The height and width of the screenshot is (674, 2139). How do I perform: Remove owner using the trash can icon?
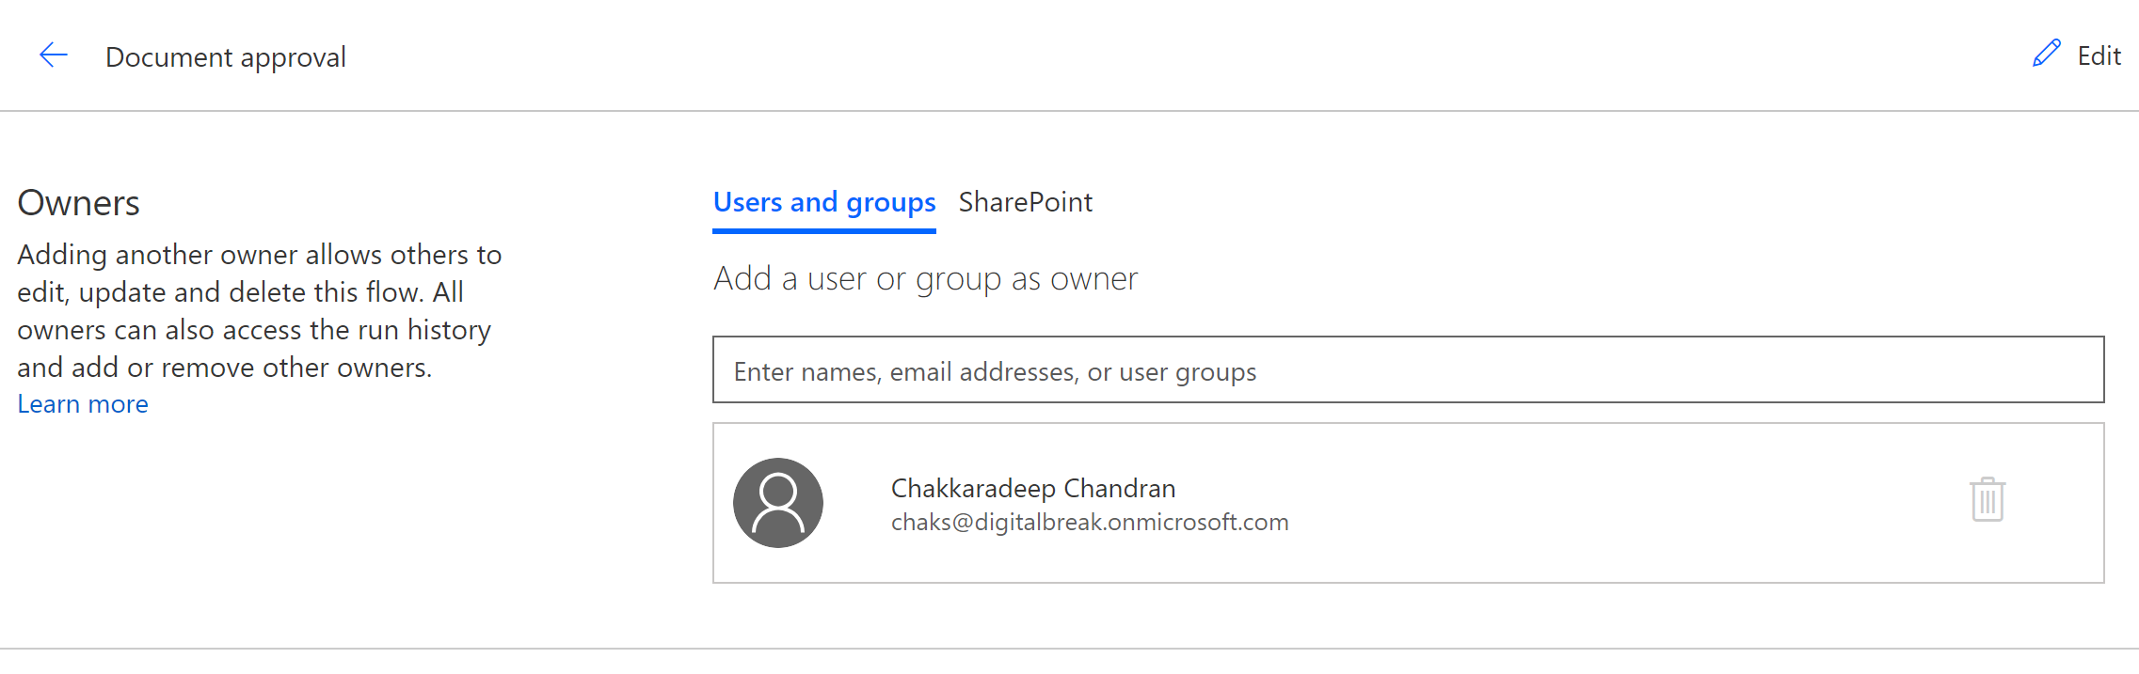(x=1987, y=499)
